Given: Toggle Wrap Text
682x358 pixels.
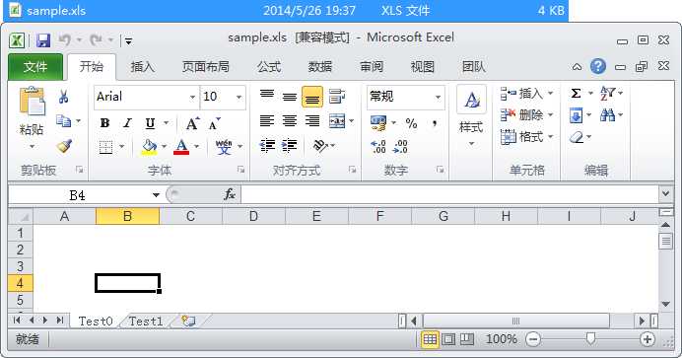Looking at the screenshot, I should [337, 96].
